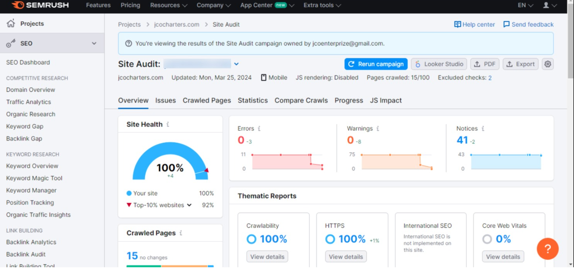Open the Company dropdown menu
This screenshot has width=574, height=268.
tap(214, 5)
